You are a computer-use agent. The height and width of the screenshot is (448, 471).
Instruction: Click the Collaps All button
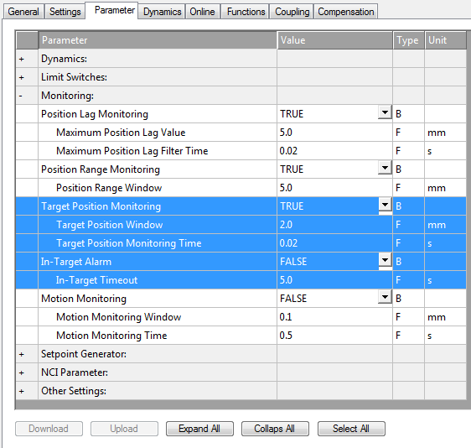[x=275, y=429]
